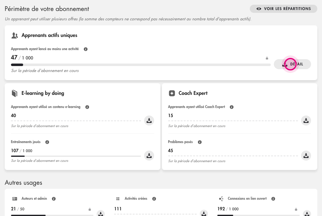
Task: Click the Coach Expert sparkle icon
Action: [x=172, y=93]
